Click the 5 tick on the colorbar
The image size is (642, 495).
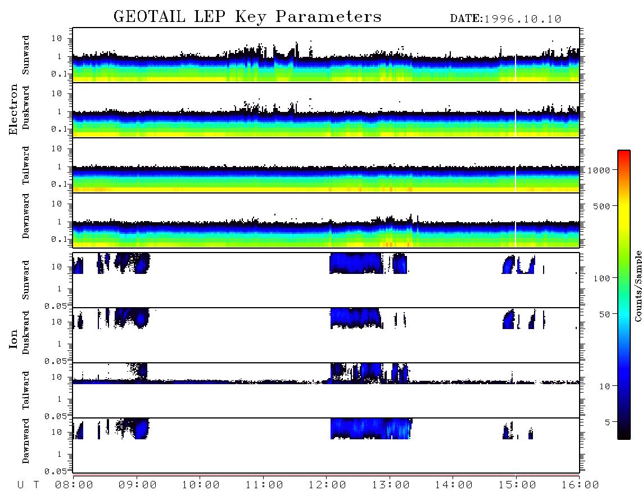[608, 422]
